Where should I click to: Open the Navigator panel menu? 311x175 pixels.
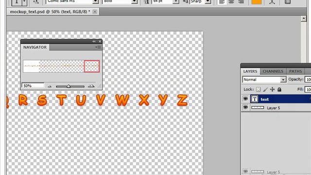tap(98, 47)
